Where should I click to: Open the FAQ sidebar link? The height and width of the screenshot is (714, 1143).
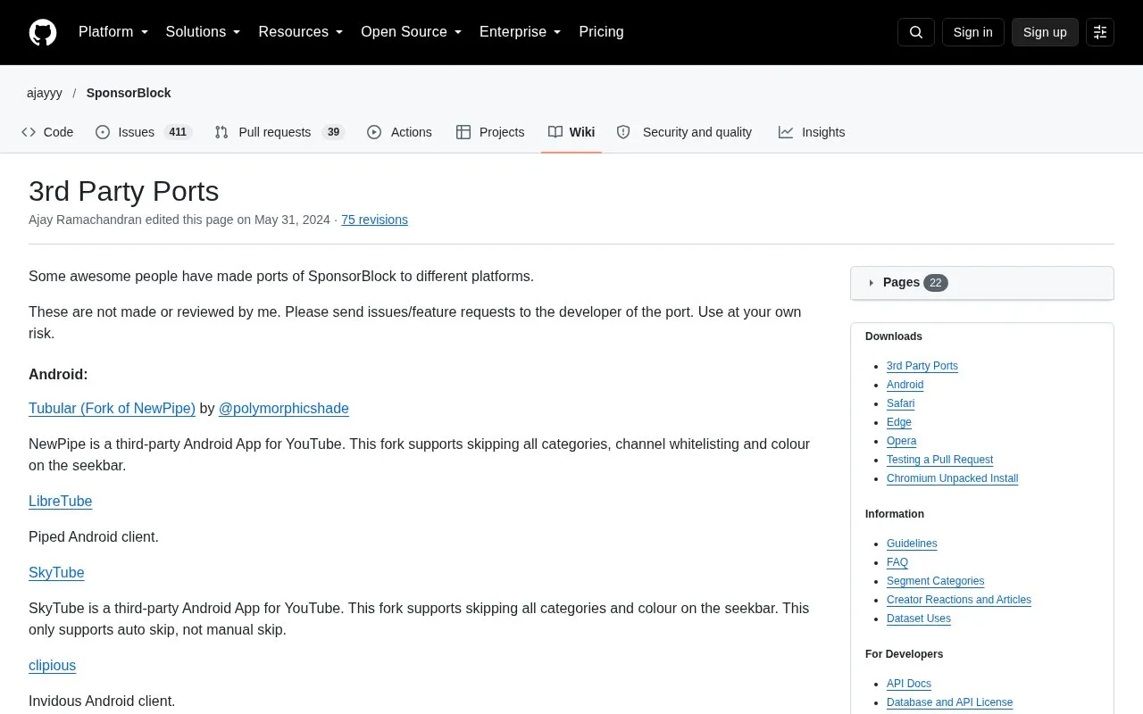pos(897,562)
